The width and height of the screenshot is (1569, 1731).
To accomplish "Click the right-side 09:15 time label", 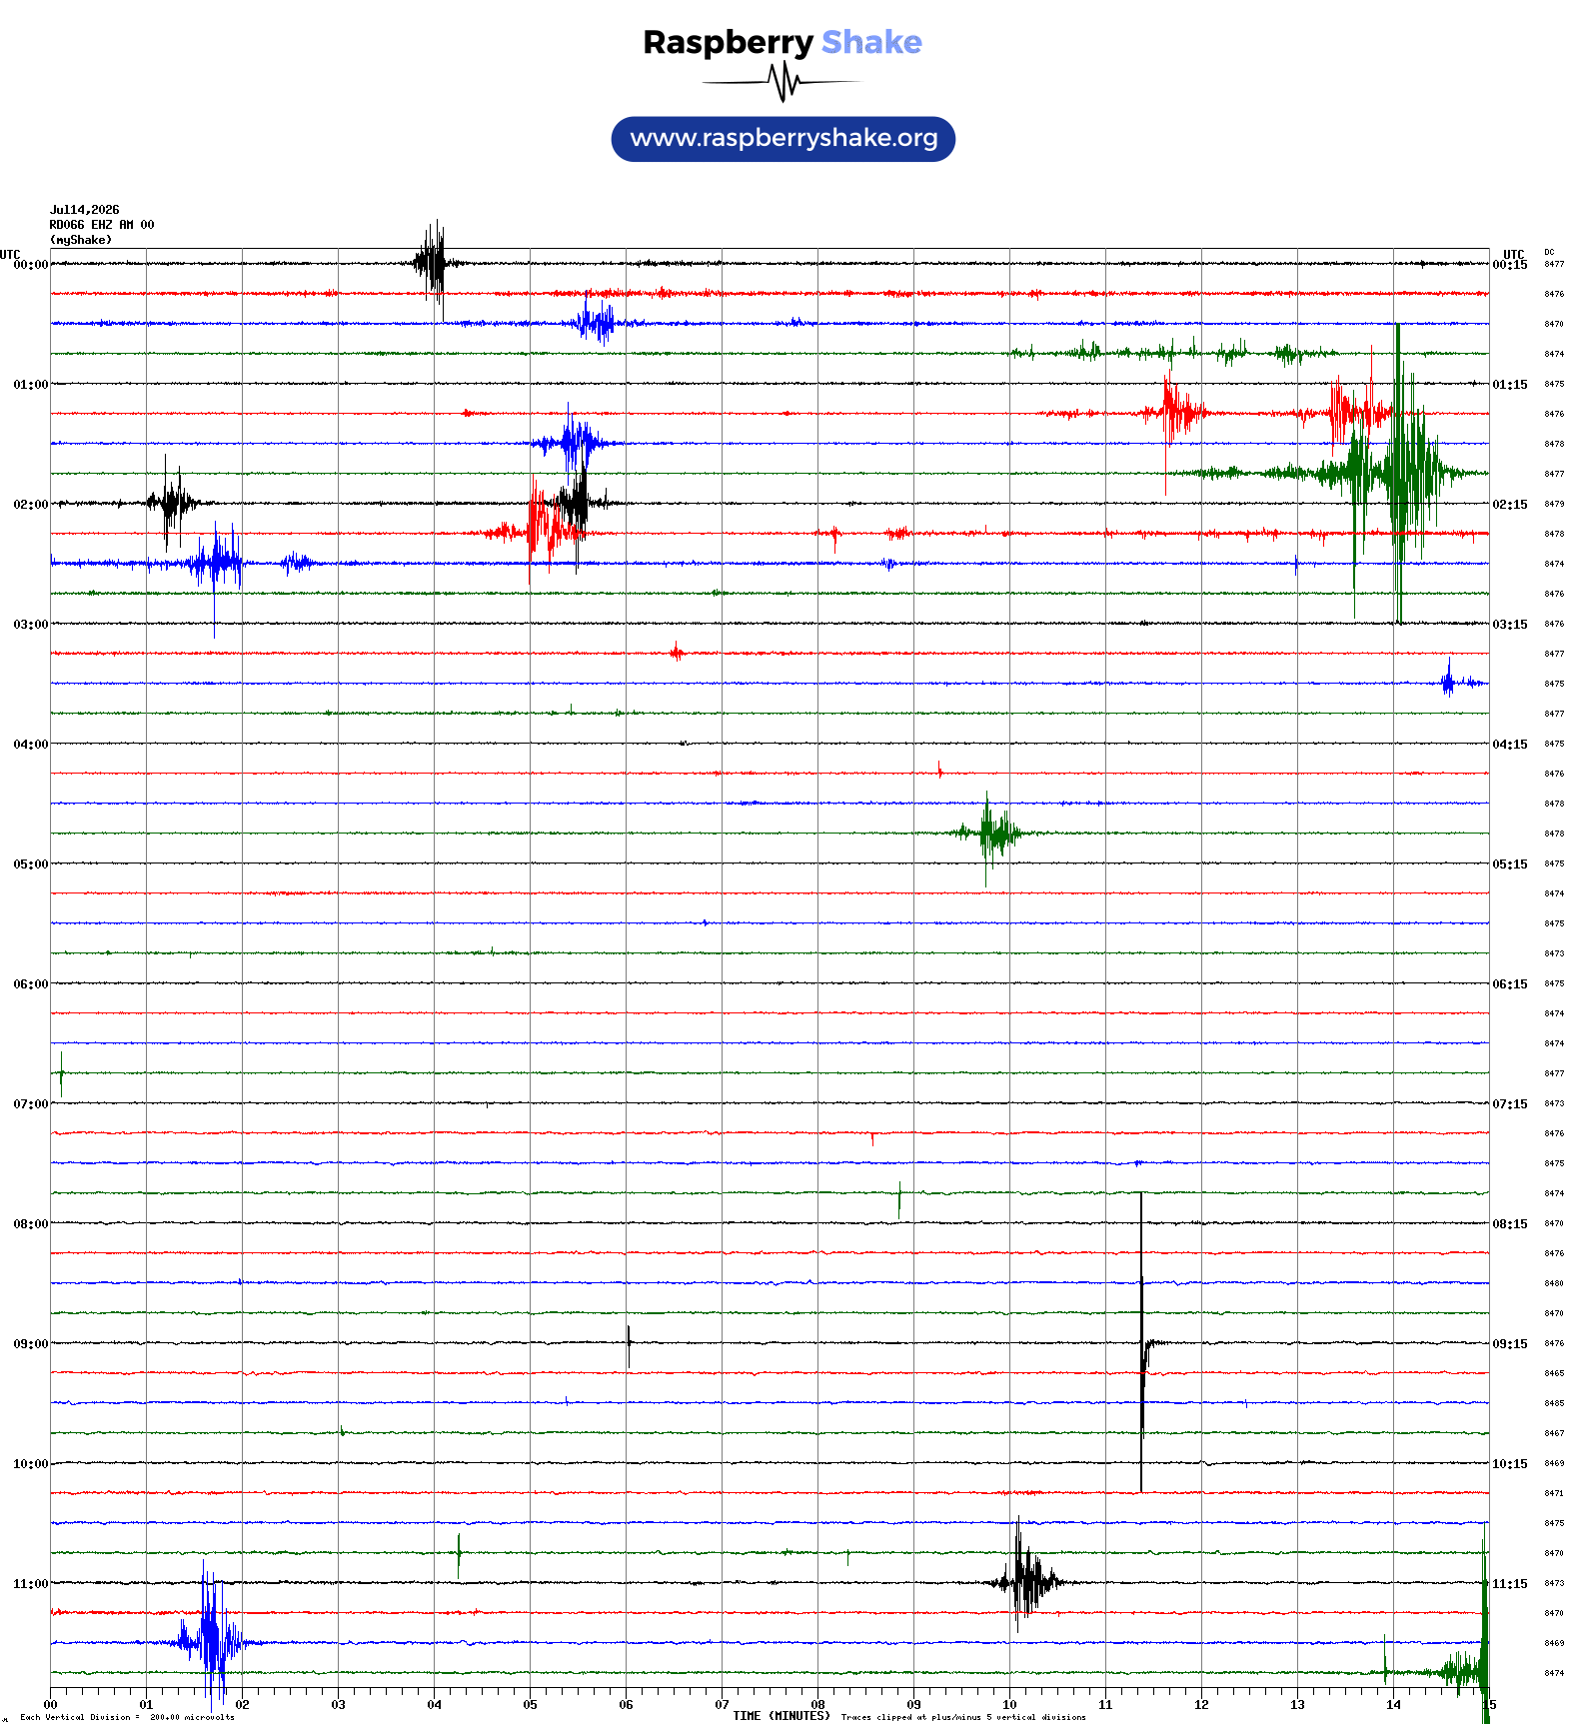I will click(x=1510, y=1344).
